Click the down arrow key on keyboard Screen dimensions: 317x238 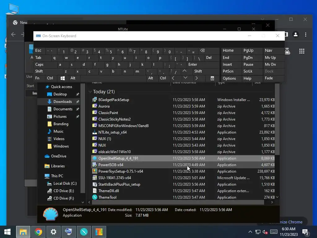click(x=185, y=78)
